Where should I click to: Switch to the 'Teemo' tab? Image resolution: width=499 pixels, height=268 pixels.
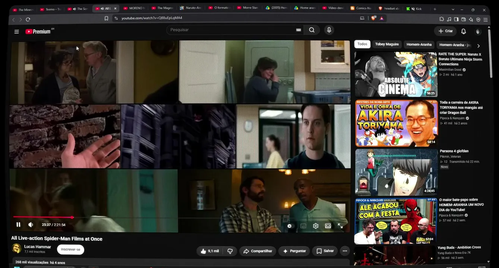click(50, 9)
